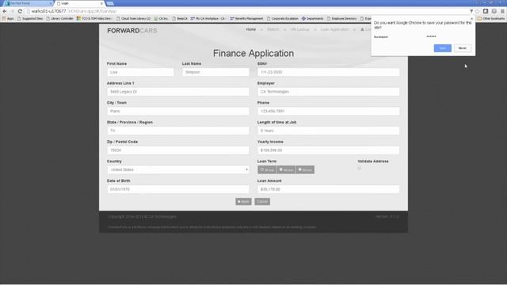Close the save password popup with X
Viewport: 507px width, 285px height.
tap(471, 19)
